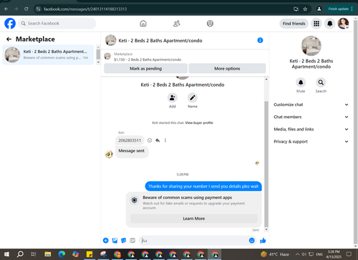The width and height of the screenshot is (358, 260).
Task: Attach a file with the photo icon
Action: click(x=115, y=241)
